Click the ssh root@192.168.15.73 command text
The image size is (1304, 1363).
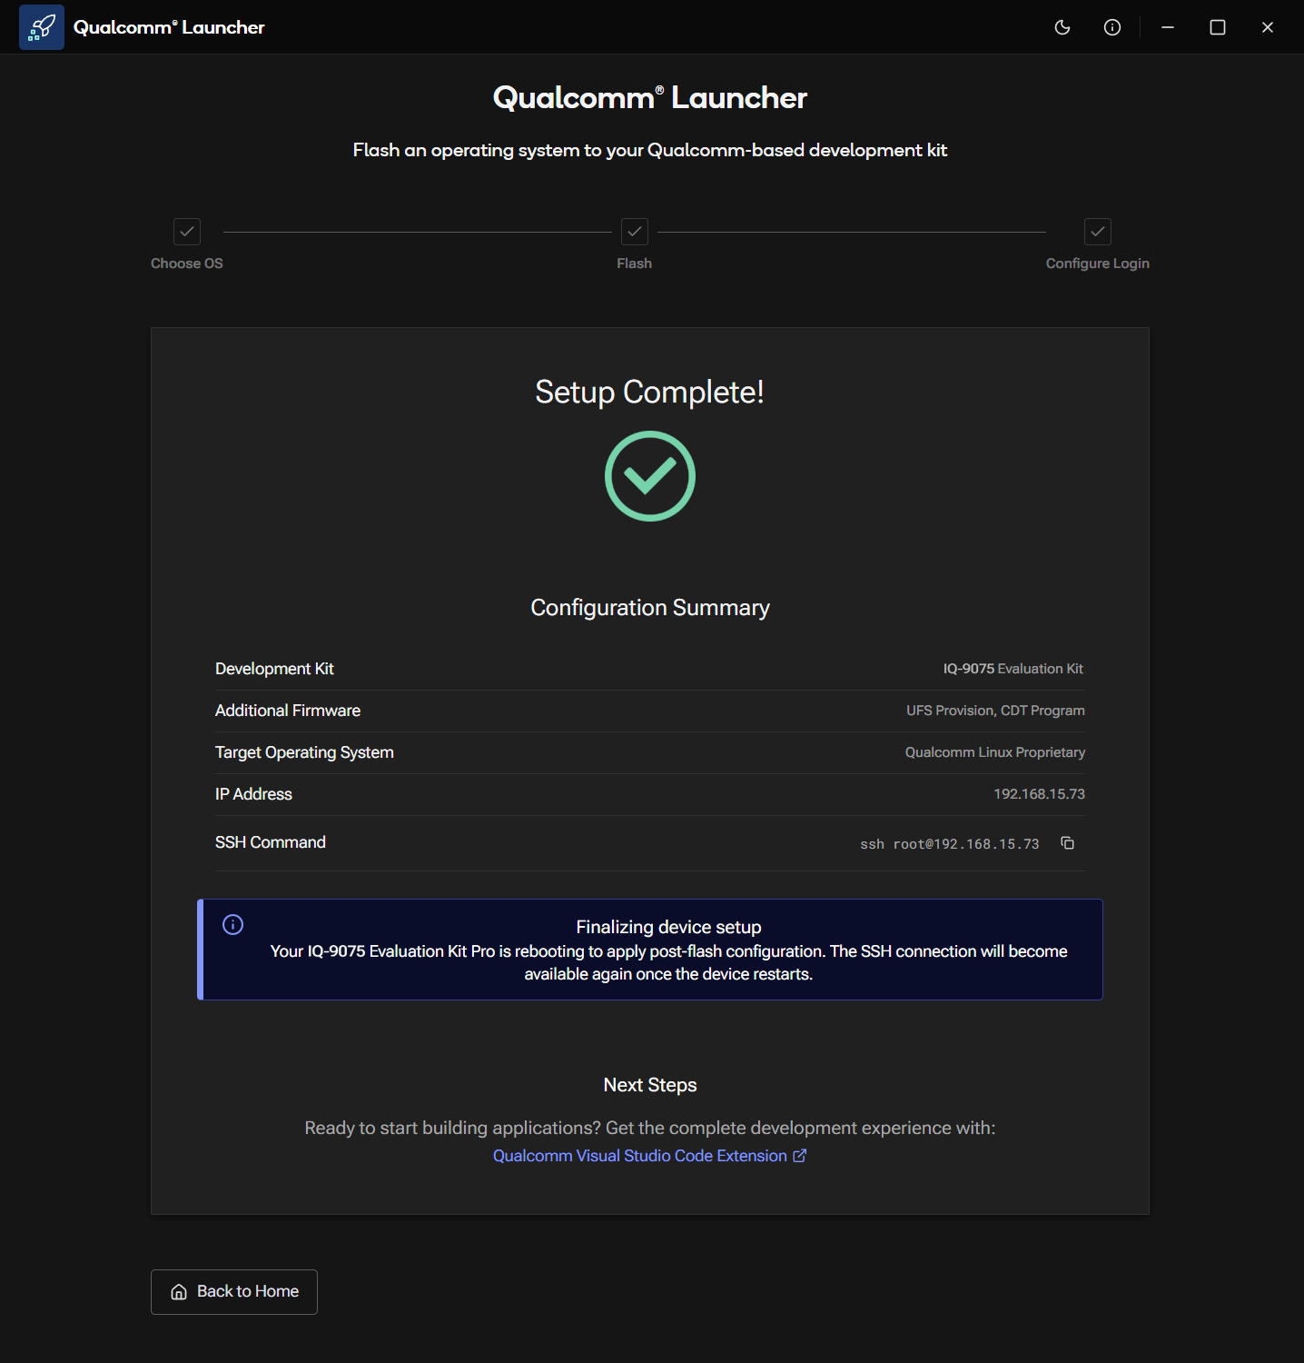coord(950,844)
